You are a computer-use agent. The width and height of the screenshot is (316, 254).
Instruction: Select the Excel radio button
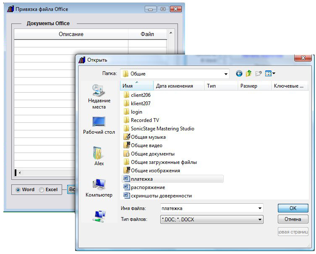[41, 189]
